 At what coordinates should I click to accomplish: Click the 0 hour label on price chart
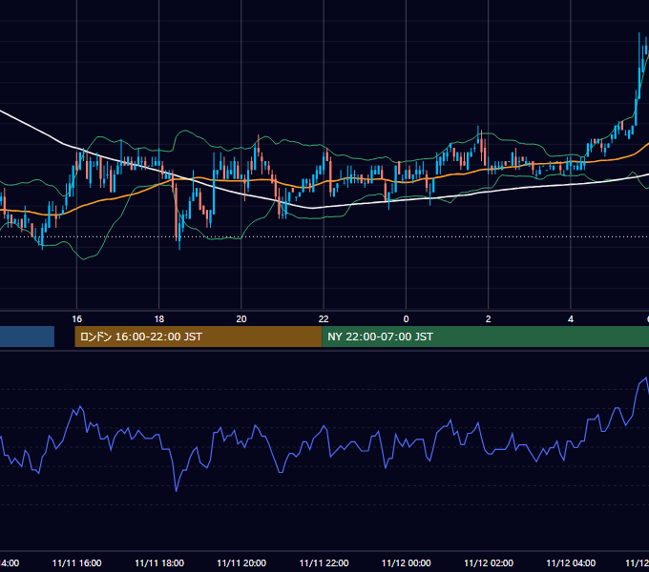406,319
